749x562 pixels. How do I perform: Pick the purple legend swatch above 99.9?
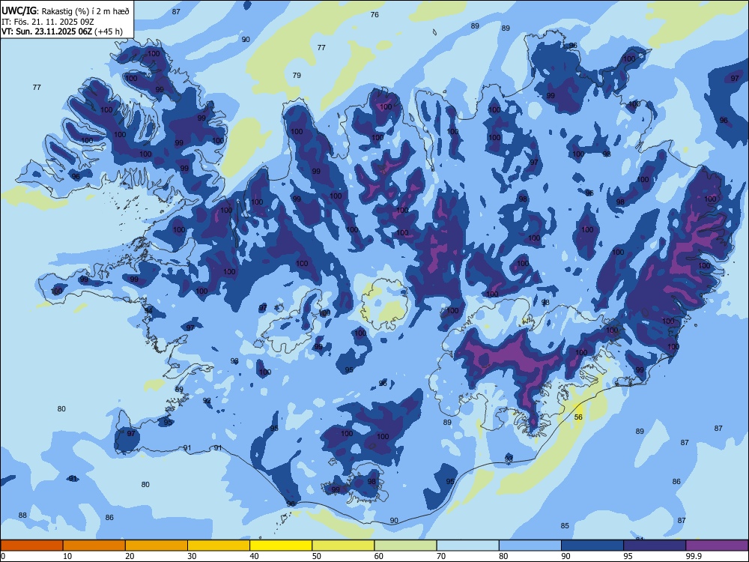pos(717,546)
